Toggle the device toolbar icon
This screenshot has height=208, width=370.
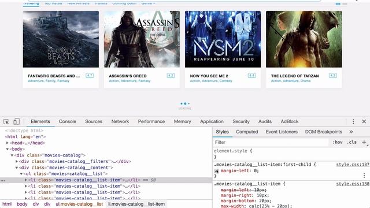(16, 121)
